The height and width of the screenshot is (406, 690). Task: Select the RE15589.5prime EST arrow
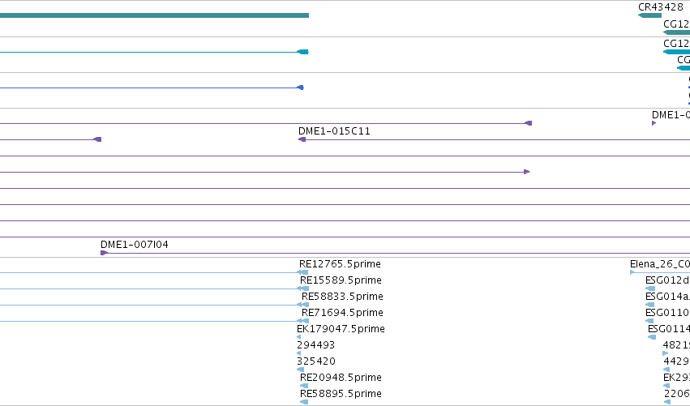302,289
